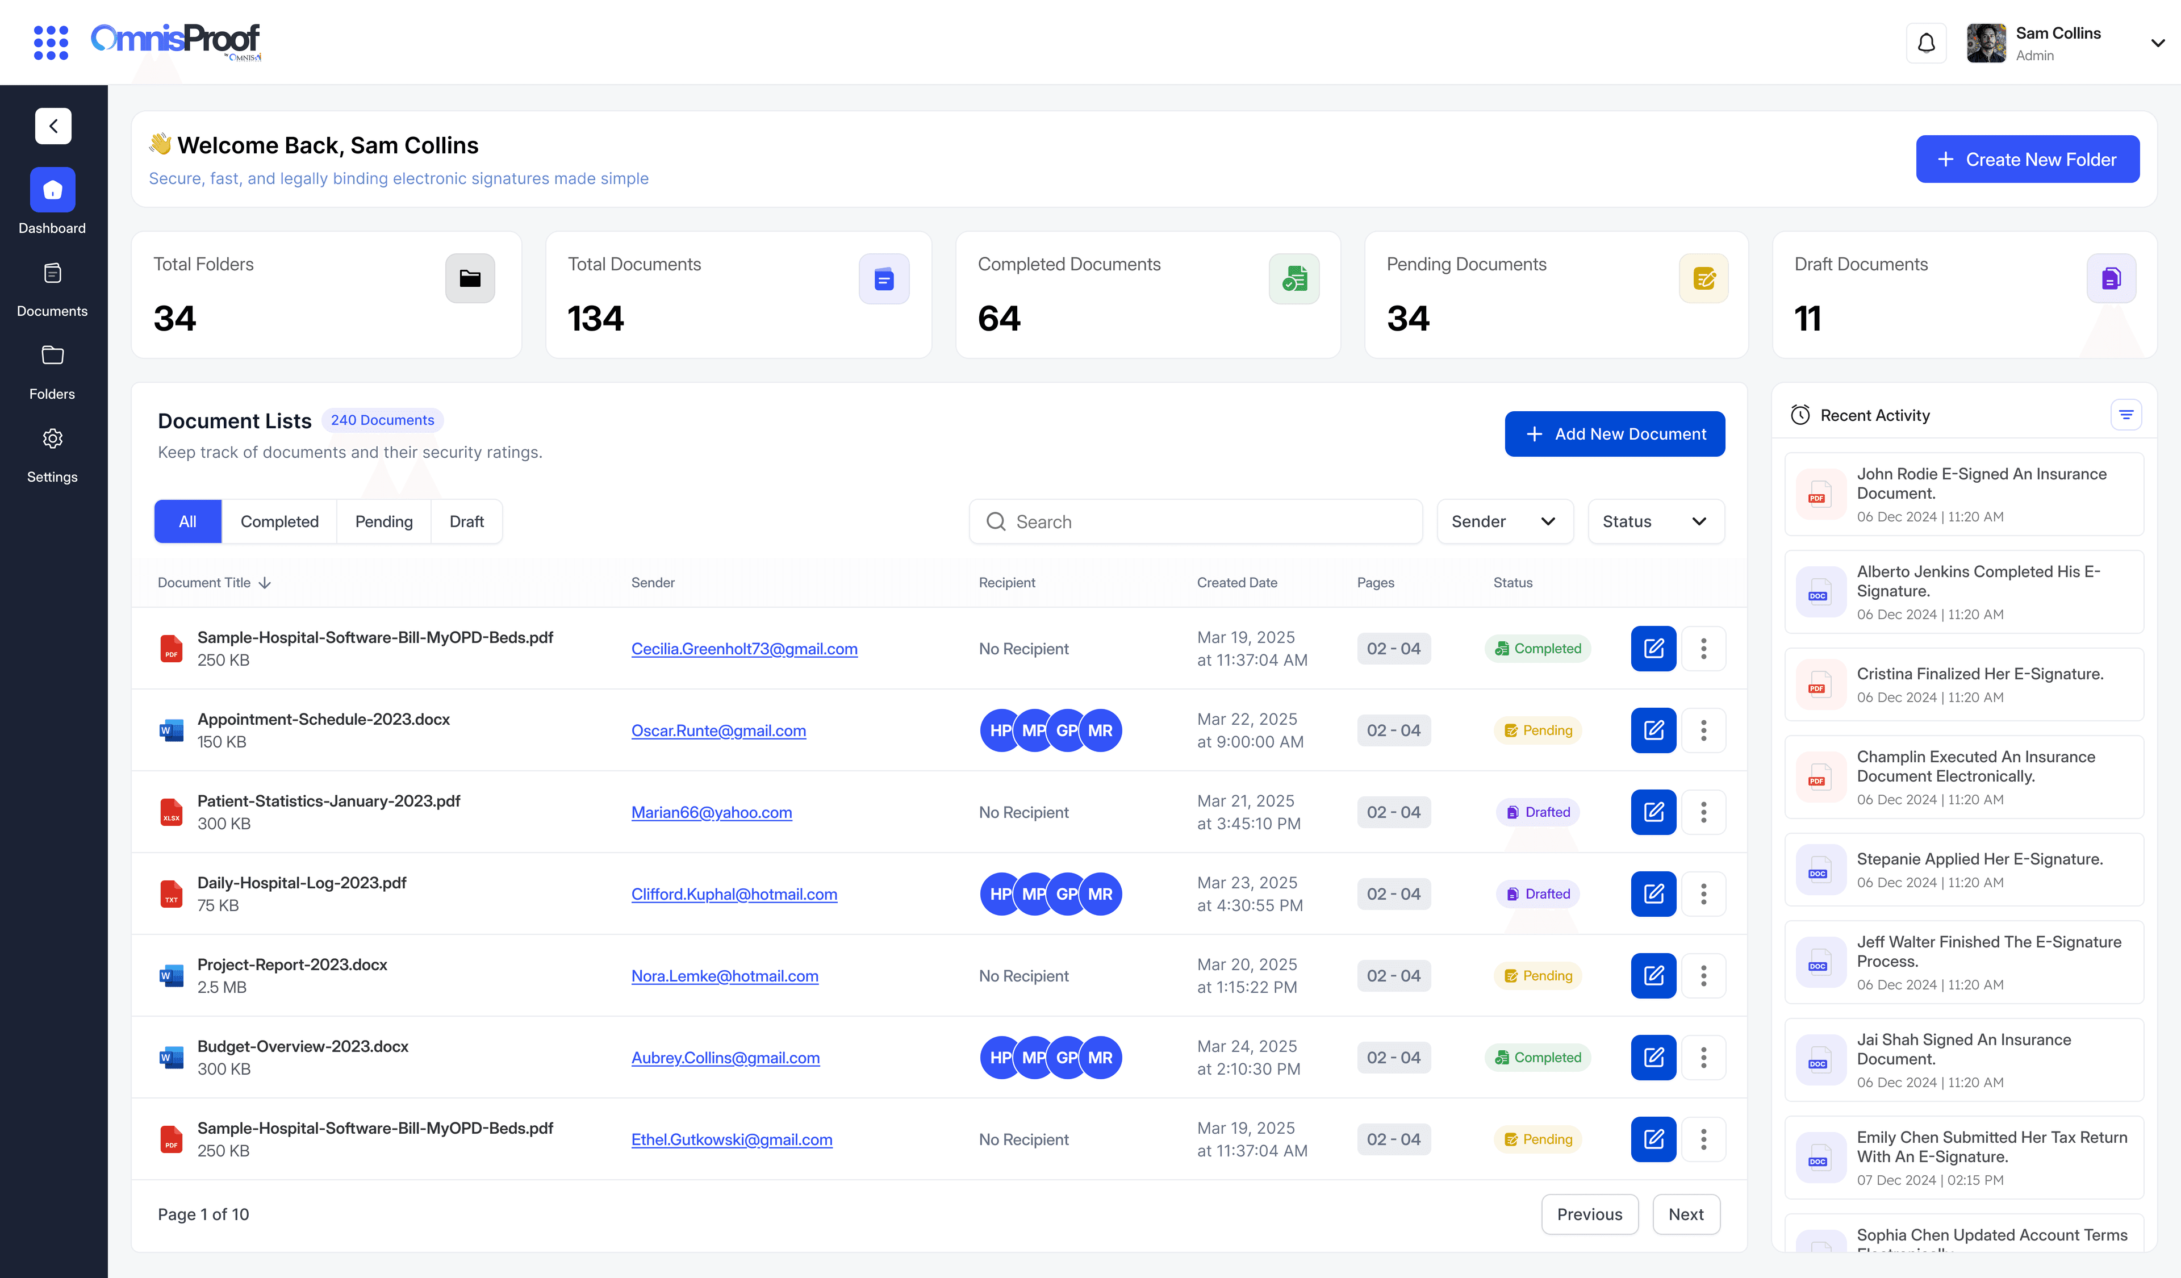The width and height of the screenshot is (2181, 1278).
Task: Click Add New Document button
Action: click(x=1614, y=435)
